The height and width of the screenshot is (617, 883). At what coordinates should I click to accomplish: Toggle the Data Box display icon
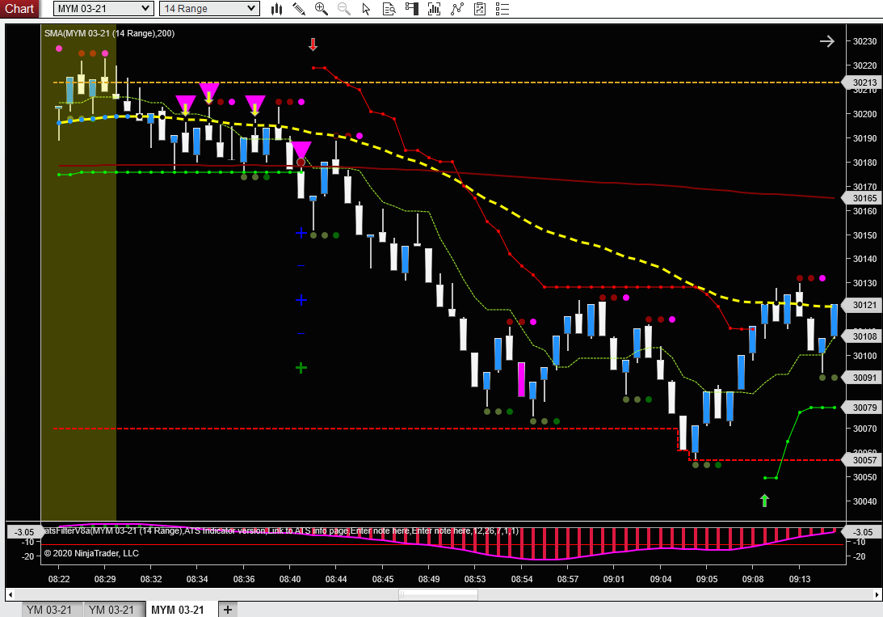coord(389,9)
